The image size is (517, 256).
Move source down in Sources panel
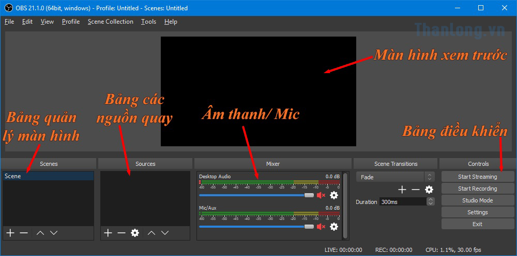165,233
